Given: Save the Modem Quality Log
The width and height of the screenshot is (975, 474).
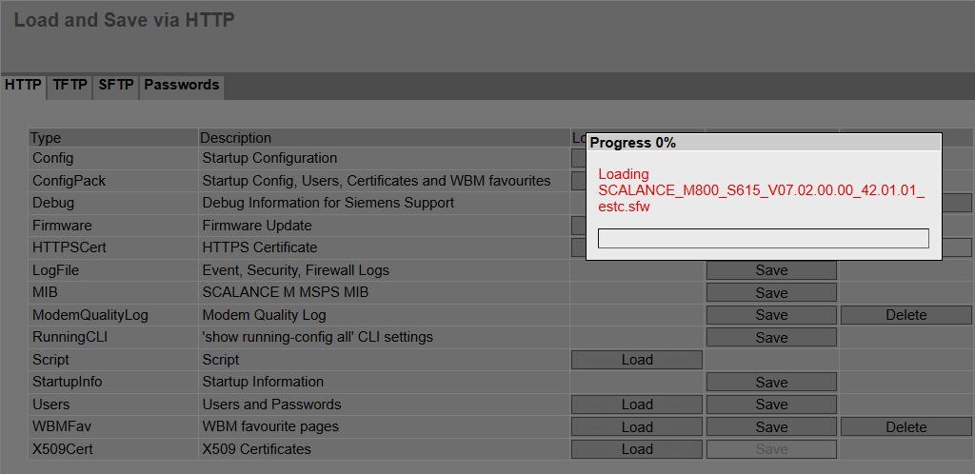Looking at the screenshot, I should [771, 315].
